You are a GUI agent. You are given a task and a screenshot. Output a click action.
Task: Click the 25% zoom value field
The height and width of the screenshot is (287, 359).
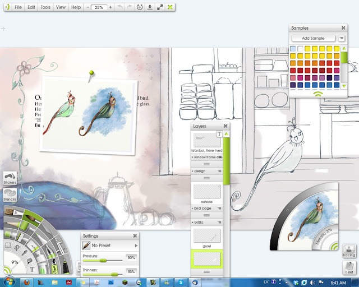99,7
